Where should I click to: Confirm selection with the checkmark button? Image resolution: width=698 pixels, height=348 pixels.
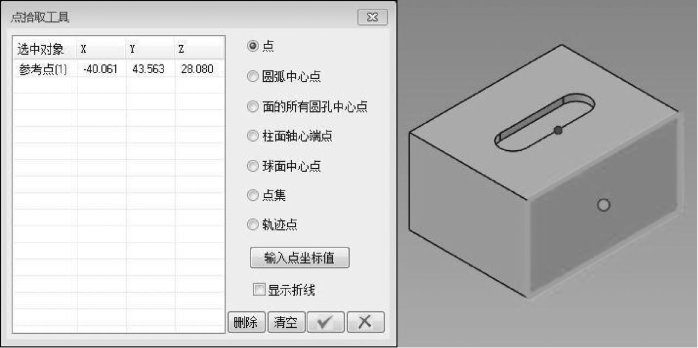(325, 322)
